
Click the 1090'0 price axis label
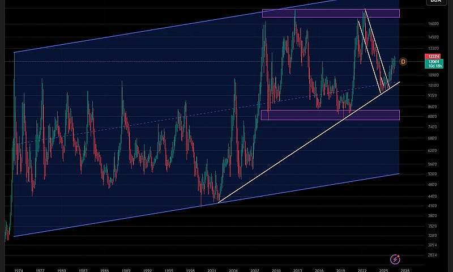[433, 75]
